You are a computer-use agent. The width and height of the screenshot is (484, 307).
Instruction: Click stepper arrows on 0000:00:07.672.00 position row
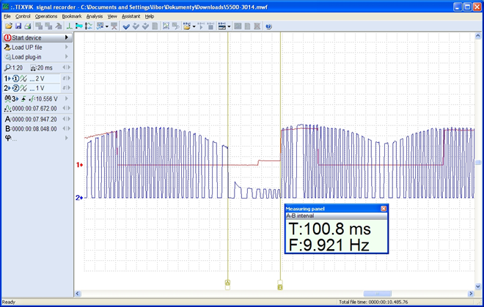click(66, 108)
